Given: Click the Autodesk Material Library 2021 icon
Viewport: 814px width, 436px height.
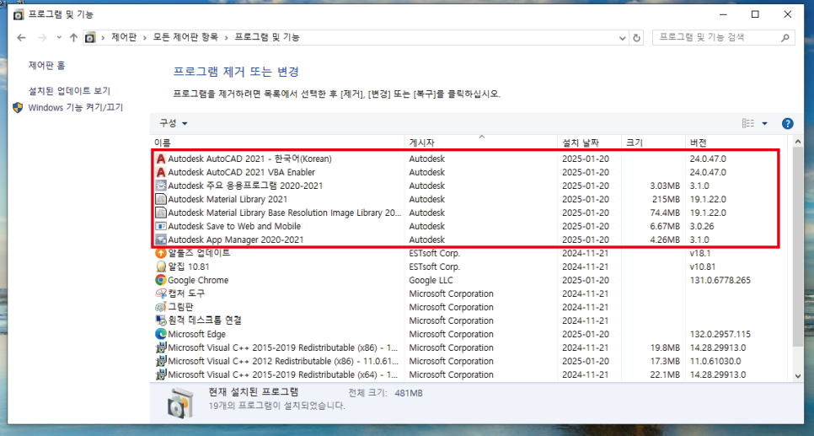Looking at the screenshot, I should (x=161, y=199).
